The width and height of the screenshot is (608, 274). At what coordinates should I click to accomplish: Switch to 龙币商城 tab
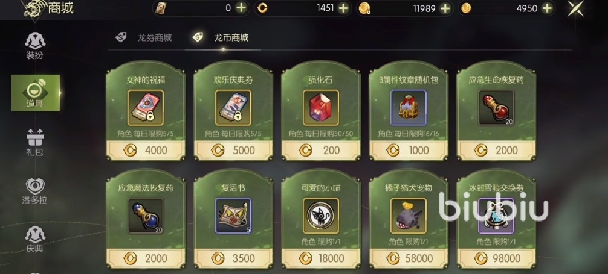point(221,37)
